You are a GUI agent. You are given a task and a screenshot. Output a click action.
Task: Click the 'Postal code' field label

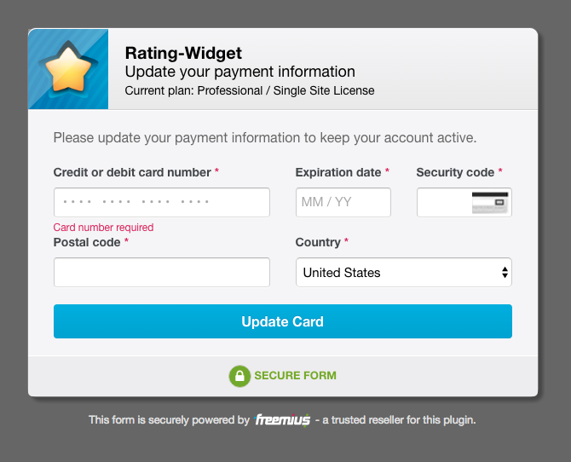click(x=87, y=242)
